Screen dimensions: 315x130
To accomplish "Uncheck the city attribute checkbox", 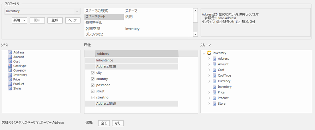I will point(93,73).
